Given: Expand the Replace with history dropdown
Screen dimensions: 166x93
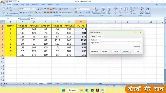Looking at the screenshot, I should [x=140, y=43].
